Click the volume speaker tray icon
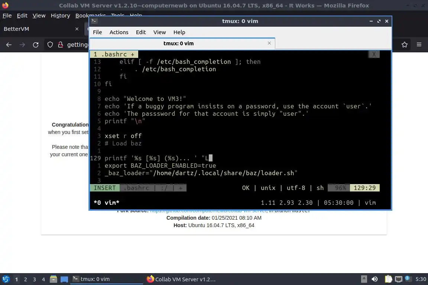 (375, 279)
